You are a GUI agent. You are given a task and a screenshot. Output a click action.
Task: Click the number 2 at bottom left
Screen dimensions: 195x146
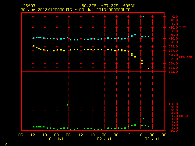click(x=6, y=144)
